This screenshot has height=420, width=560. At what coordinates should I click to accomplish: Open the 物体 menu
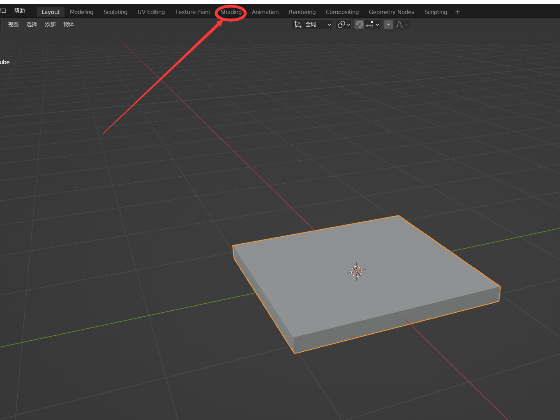(x=68, y=24)
